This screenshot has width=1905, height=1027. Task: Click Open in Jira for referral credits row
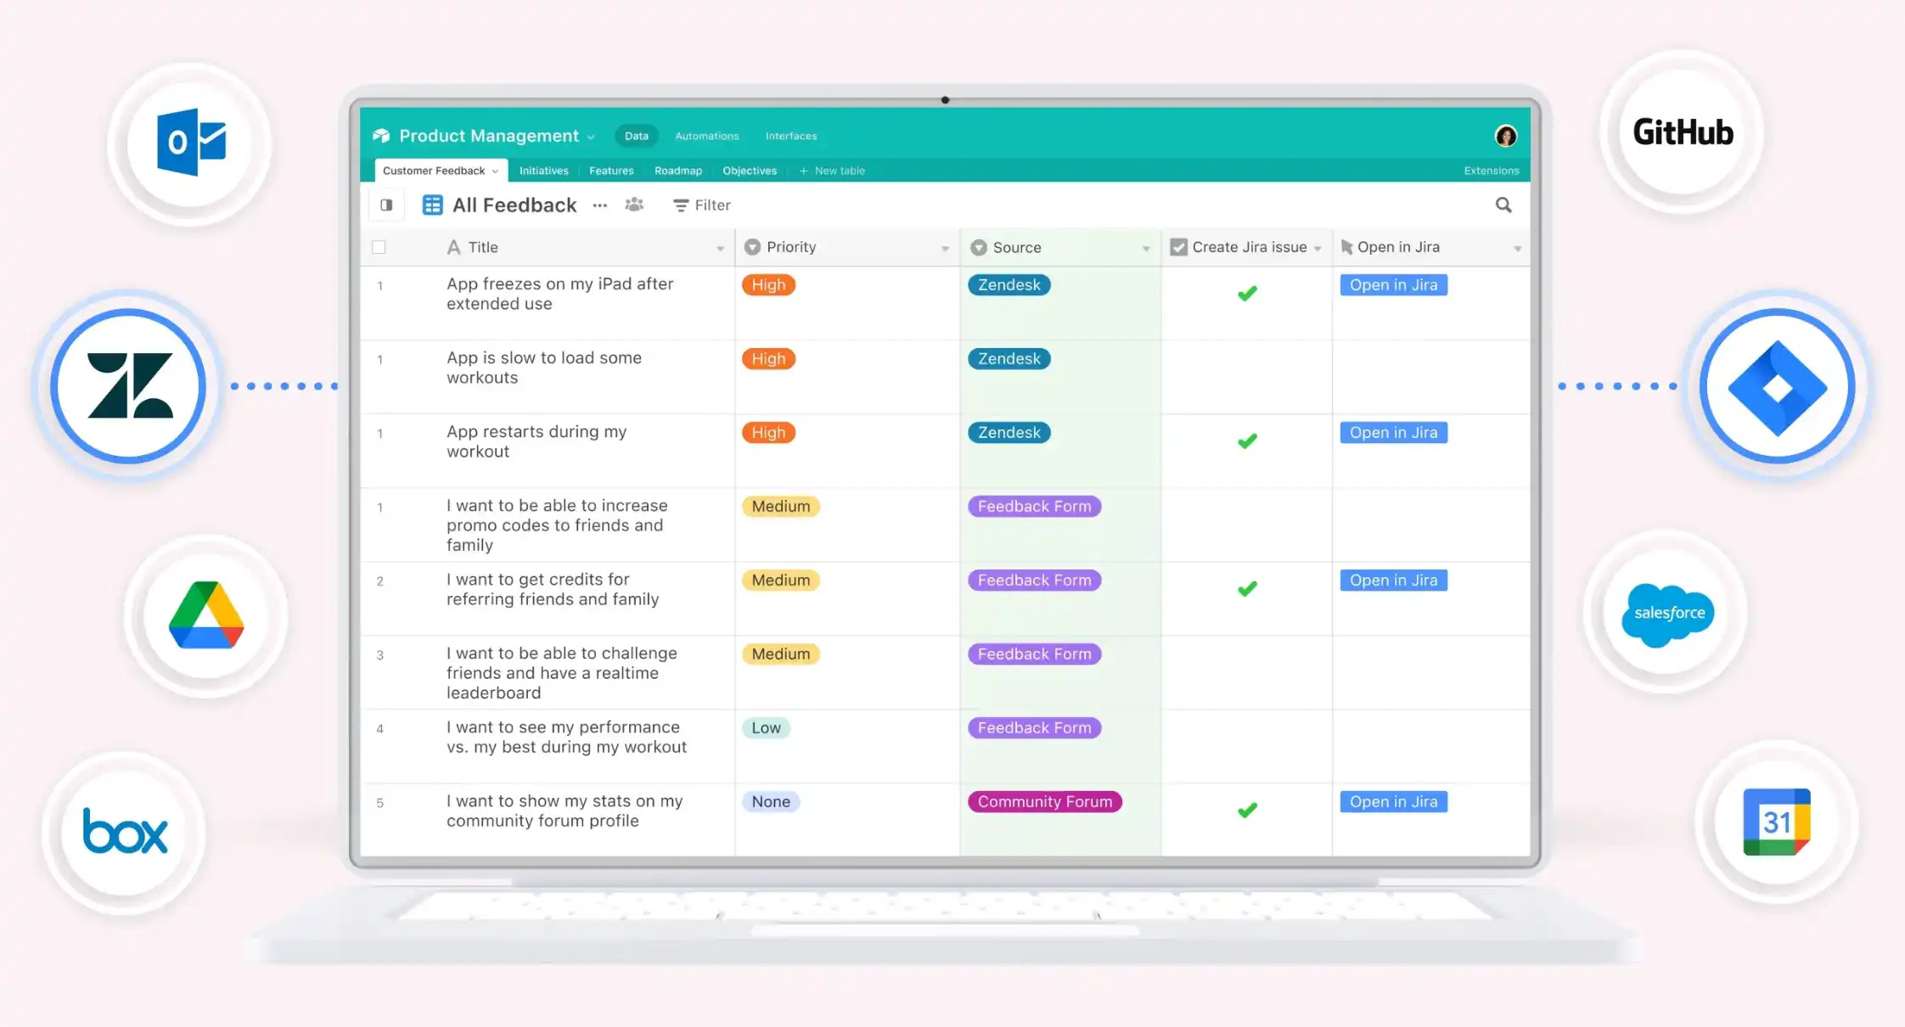click(x=1393, y=581)
